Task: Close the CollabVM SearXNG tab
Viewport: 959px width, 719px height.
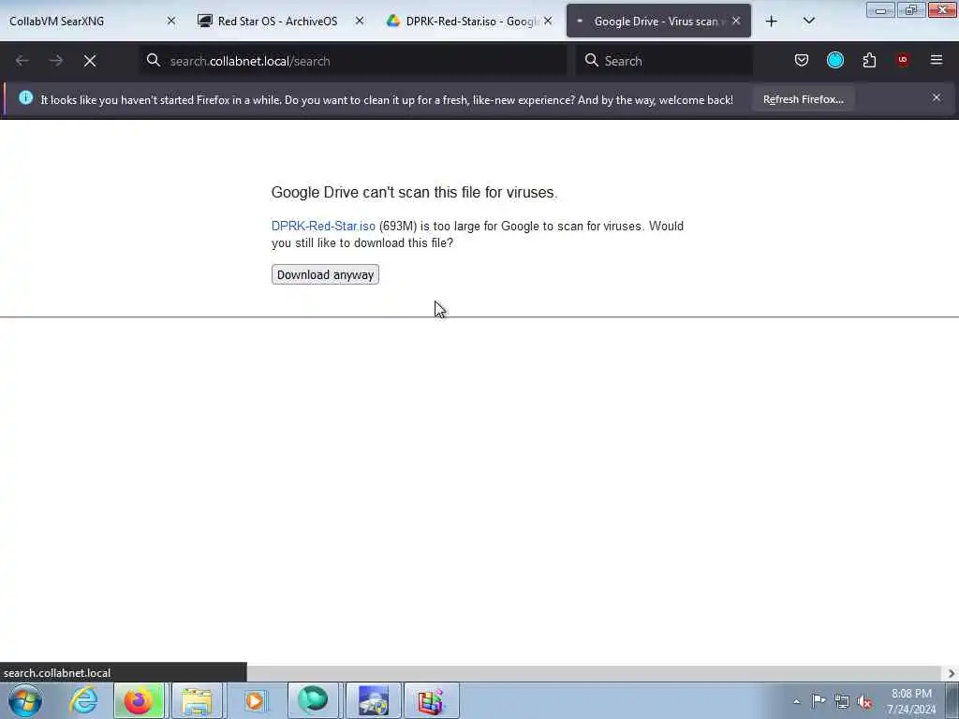Action: [x=171, y=21]
